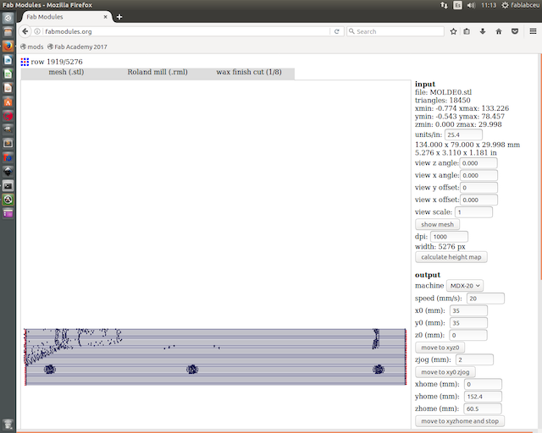Open the network indicator in top panel
This screenshot has width=542, height=433.
point(444,5)
